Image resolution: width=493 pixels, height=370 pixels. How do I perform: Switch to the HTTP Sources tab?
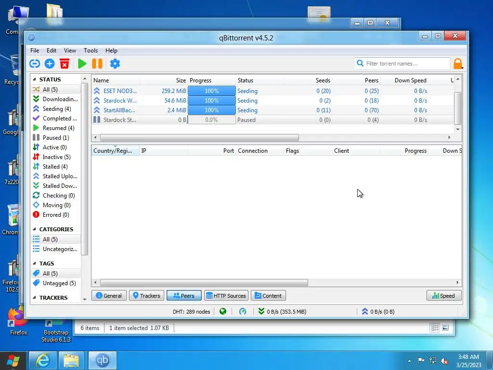[226, 296]
